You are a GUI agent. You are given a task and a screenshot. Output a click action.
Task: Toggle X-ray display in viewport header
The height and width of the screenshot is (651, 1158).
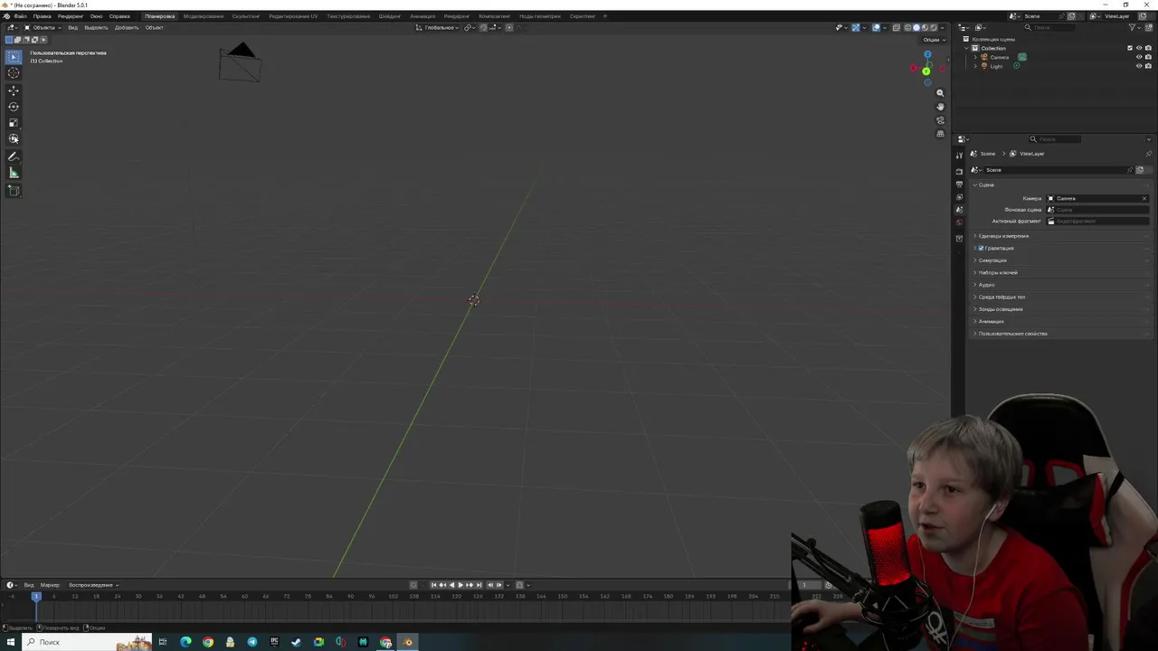[x=897, y=28]
